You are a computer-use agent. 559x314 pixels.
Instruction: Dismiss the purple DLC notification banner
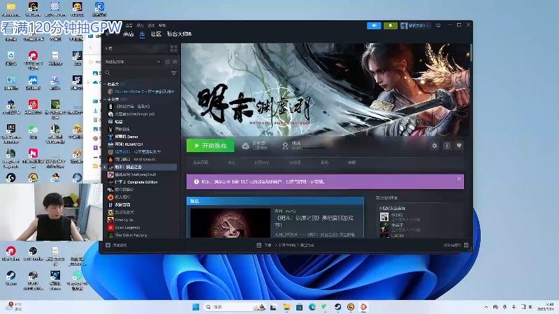click(459, 179)
